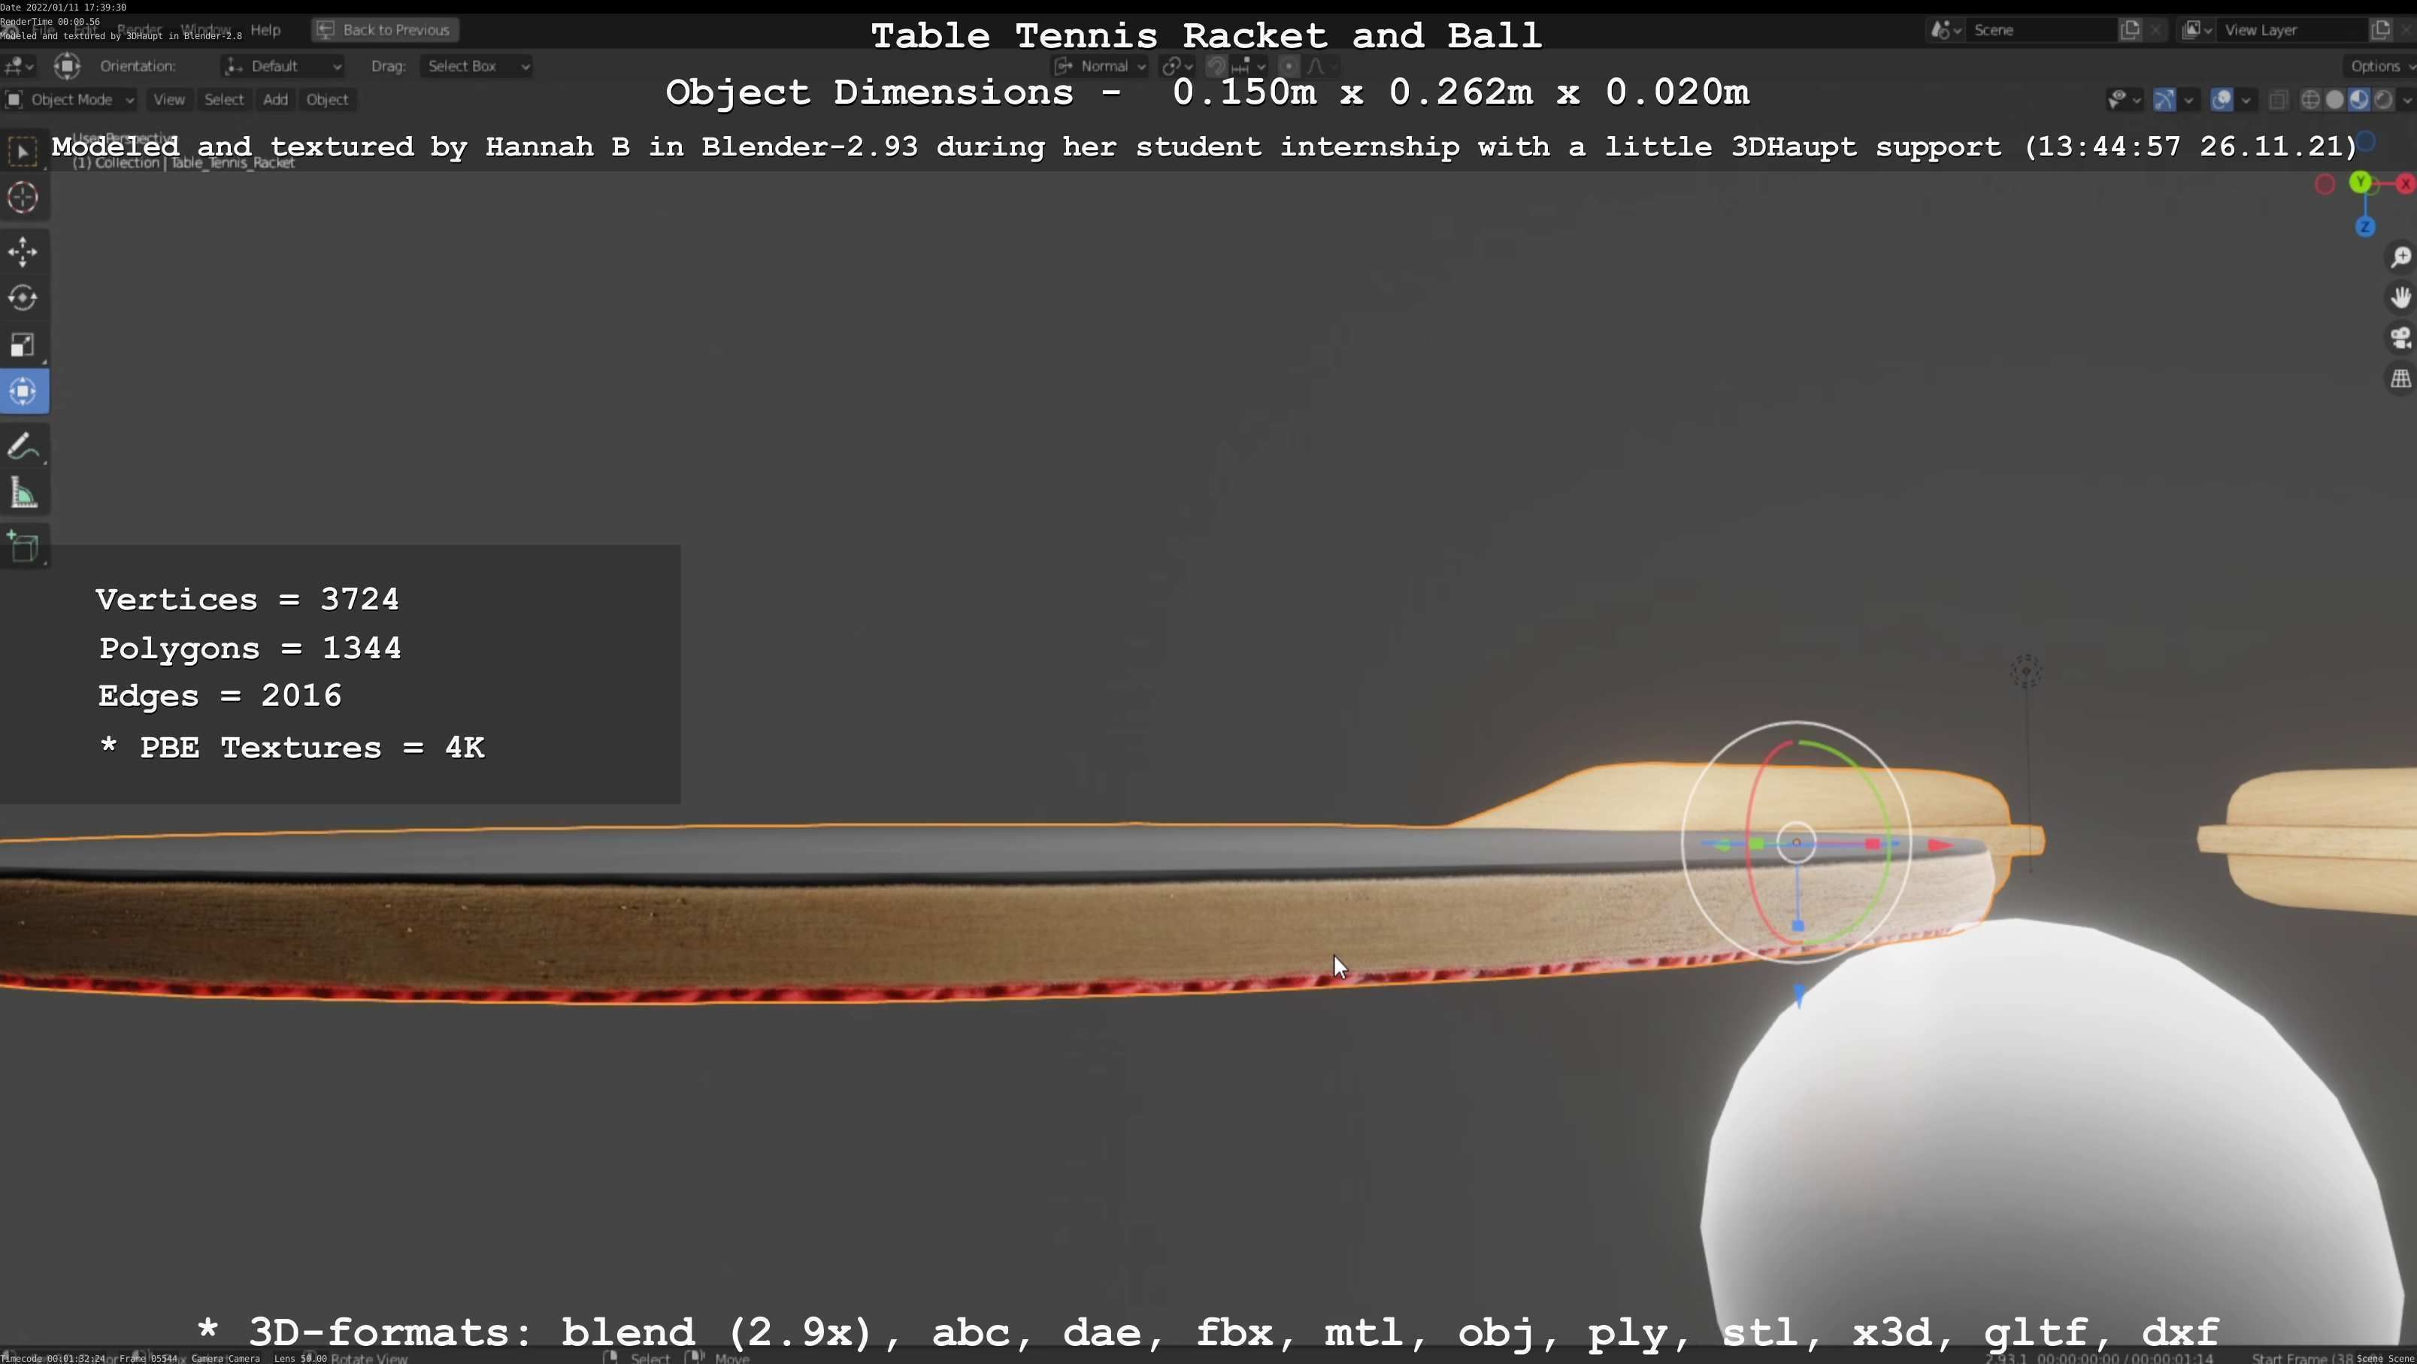2417x1364 pixels.
Task: Select the Add Cube tool
Action: coord(23,547)
